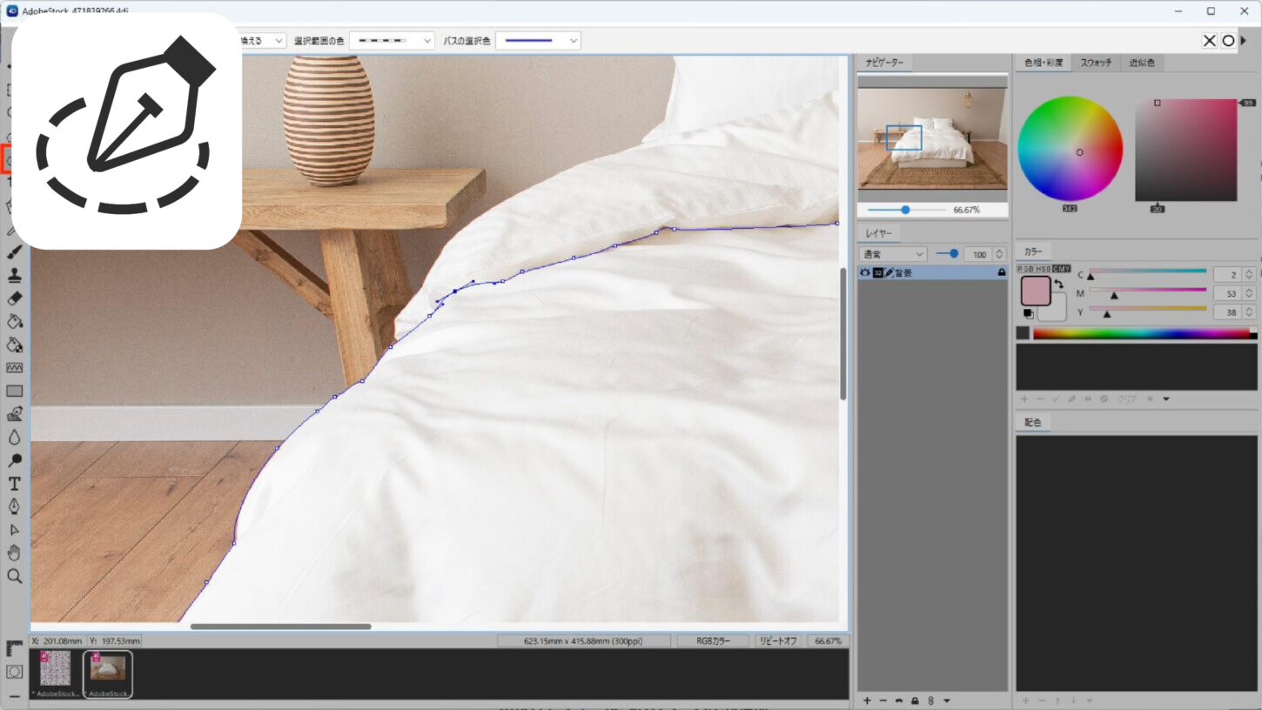Switch to the スウォッチ tab
The width and height of the screenshot is (1262, 710).
coord(1096,63)
